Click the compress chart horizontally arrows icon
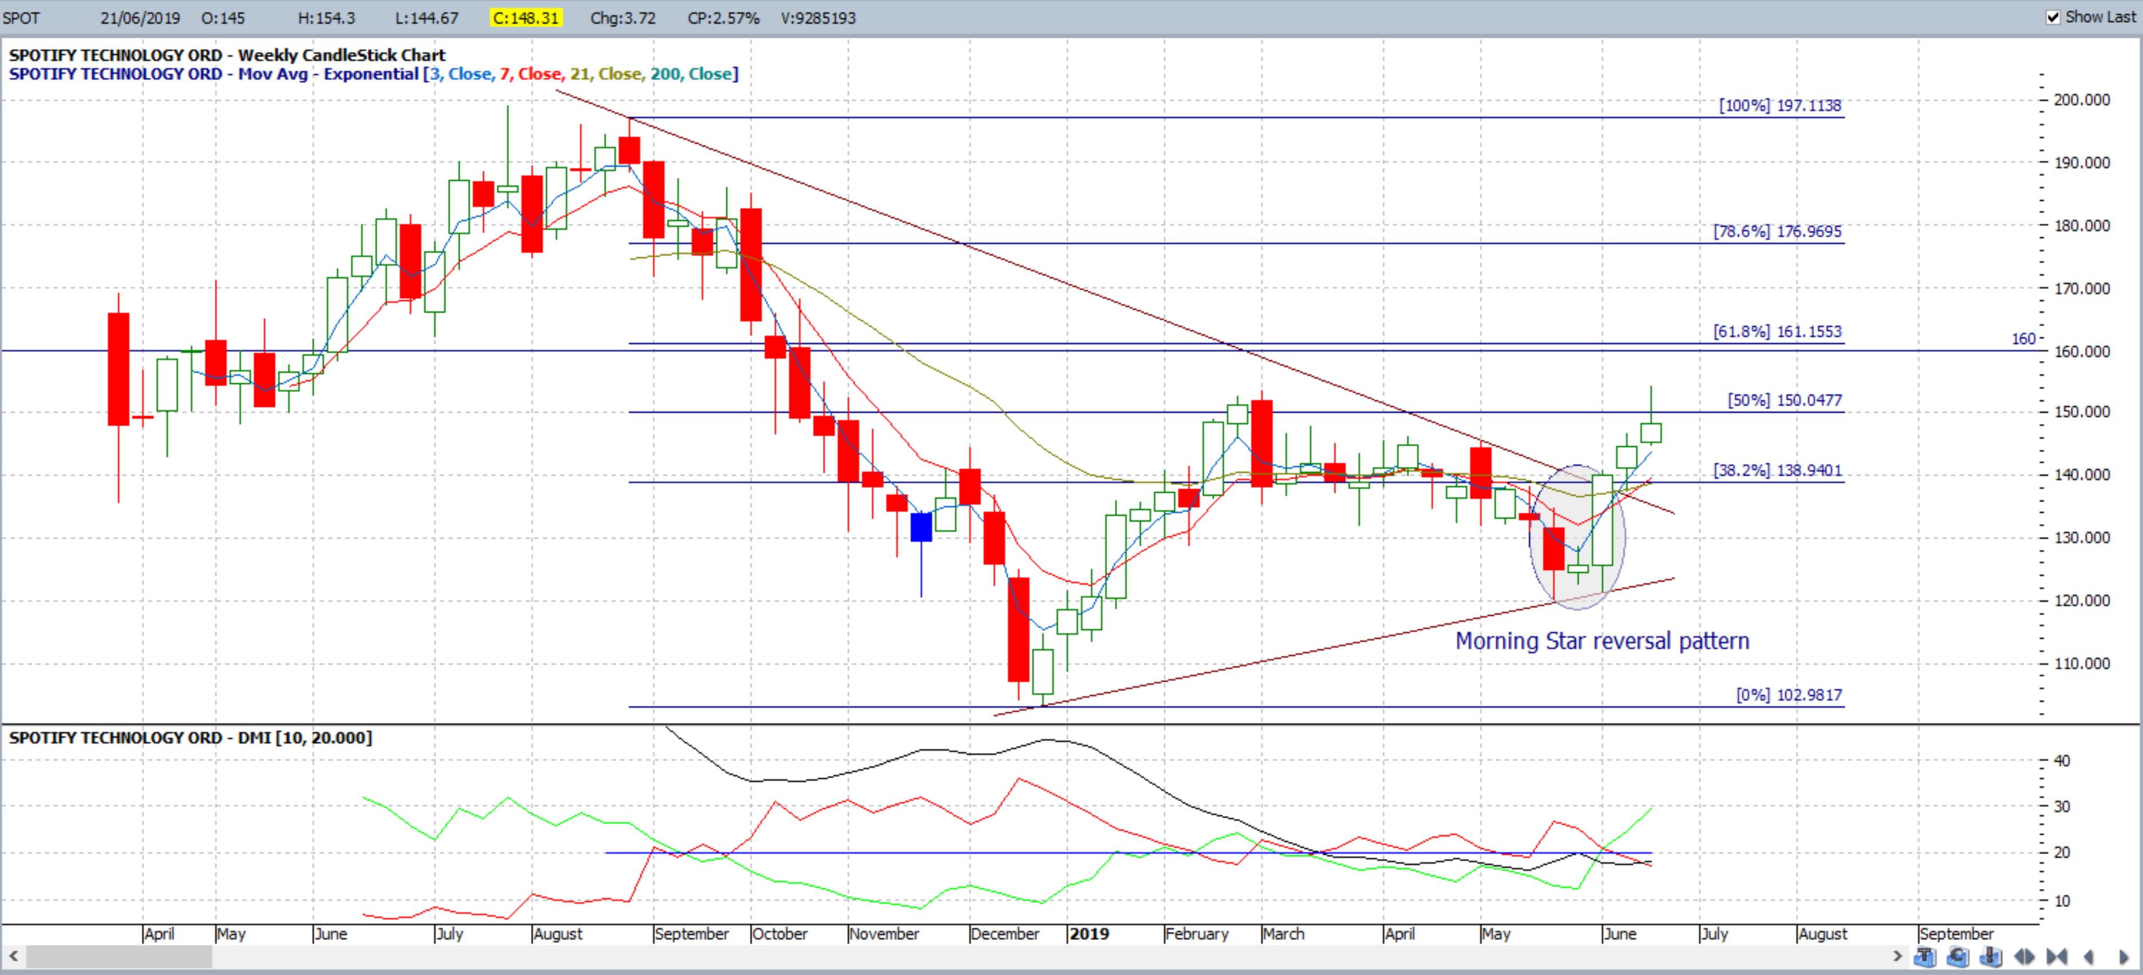This screenshot has width=2143, height=975. pos(2057,957)
